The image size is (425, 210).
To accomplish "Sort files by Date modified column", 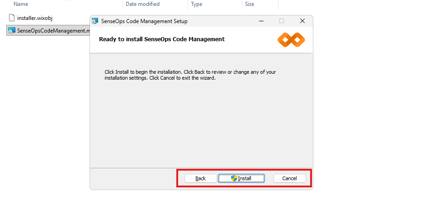I will [142, 4].
